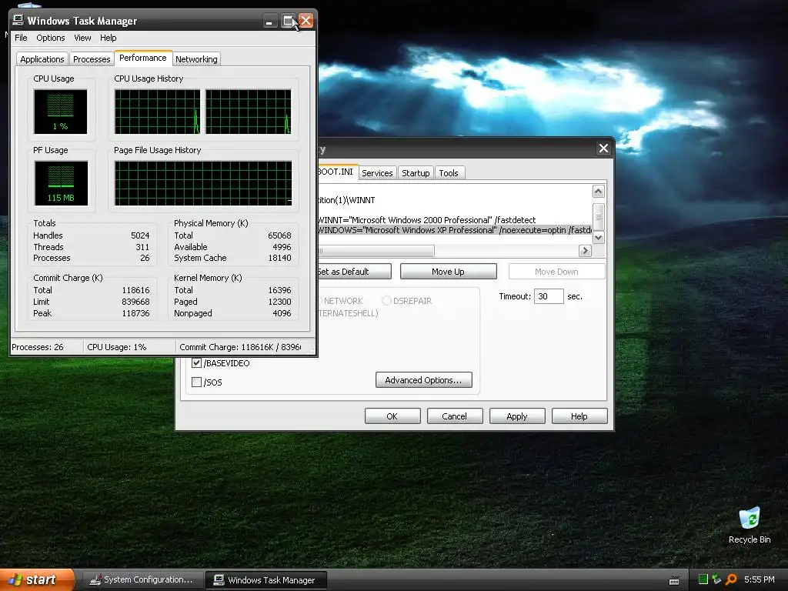
Task: Click the Commit Charge Peak value 118736
Action: click(135, 313)
